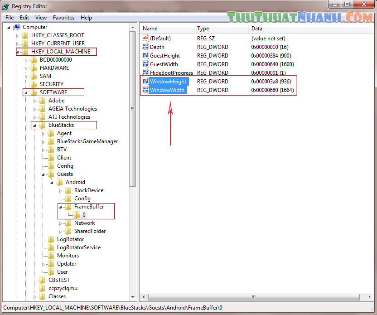Image resolution: width=377 pixels, height=315 pixels.
Task: Click the Depth DWORD value icon
Action: (145, 47)
